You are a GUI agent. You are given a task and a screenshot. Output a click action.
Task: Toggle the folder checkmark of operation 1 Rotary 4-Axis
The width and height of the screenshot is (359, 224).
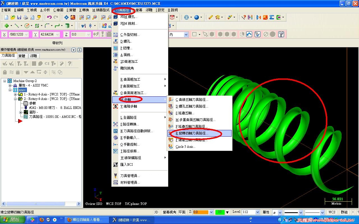click(x=20, y=94)
